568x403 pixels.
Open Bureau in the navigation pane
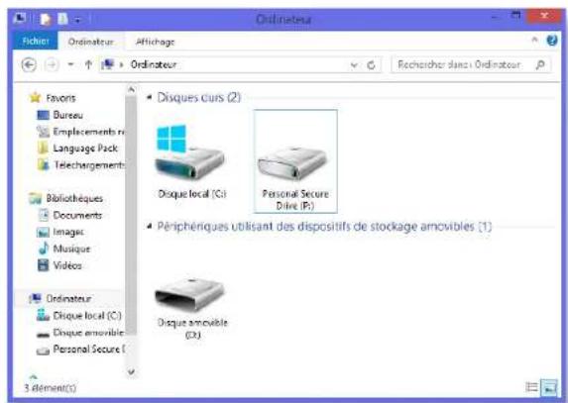[68, 115]
